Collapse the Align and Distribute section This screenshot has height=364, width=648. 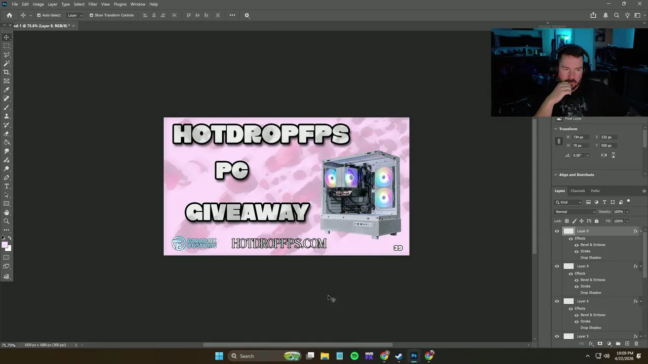pos(555,175)
